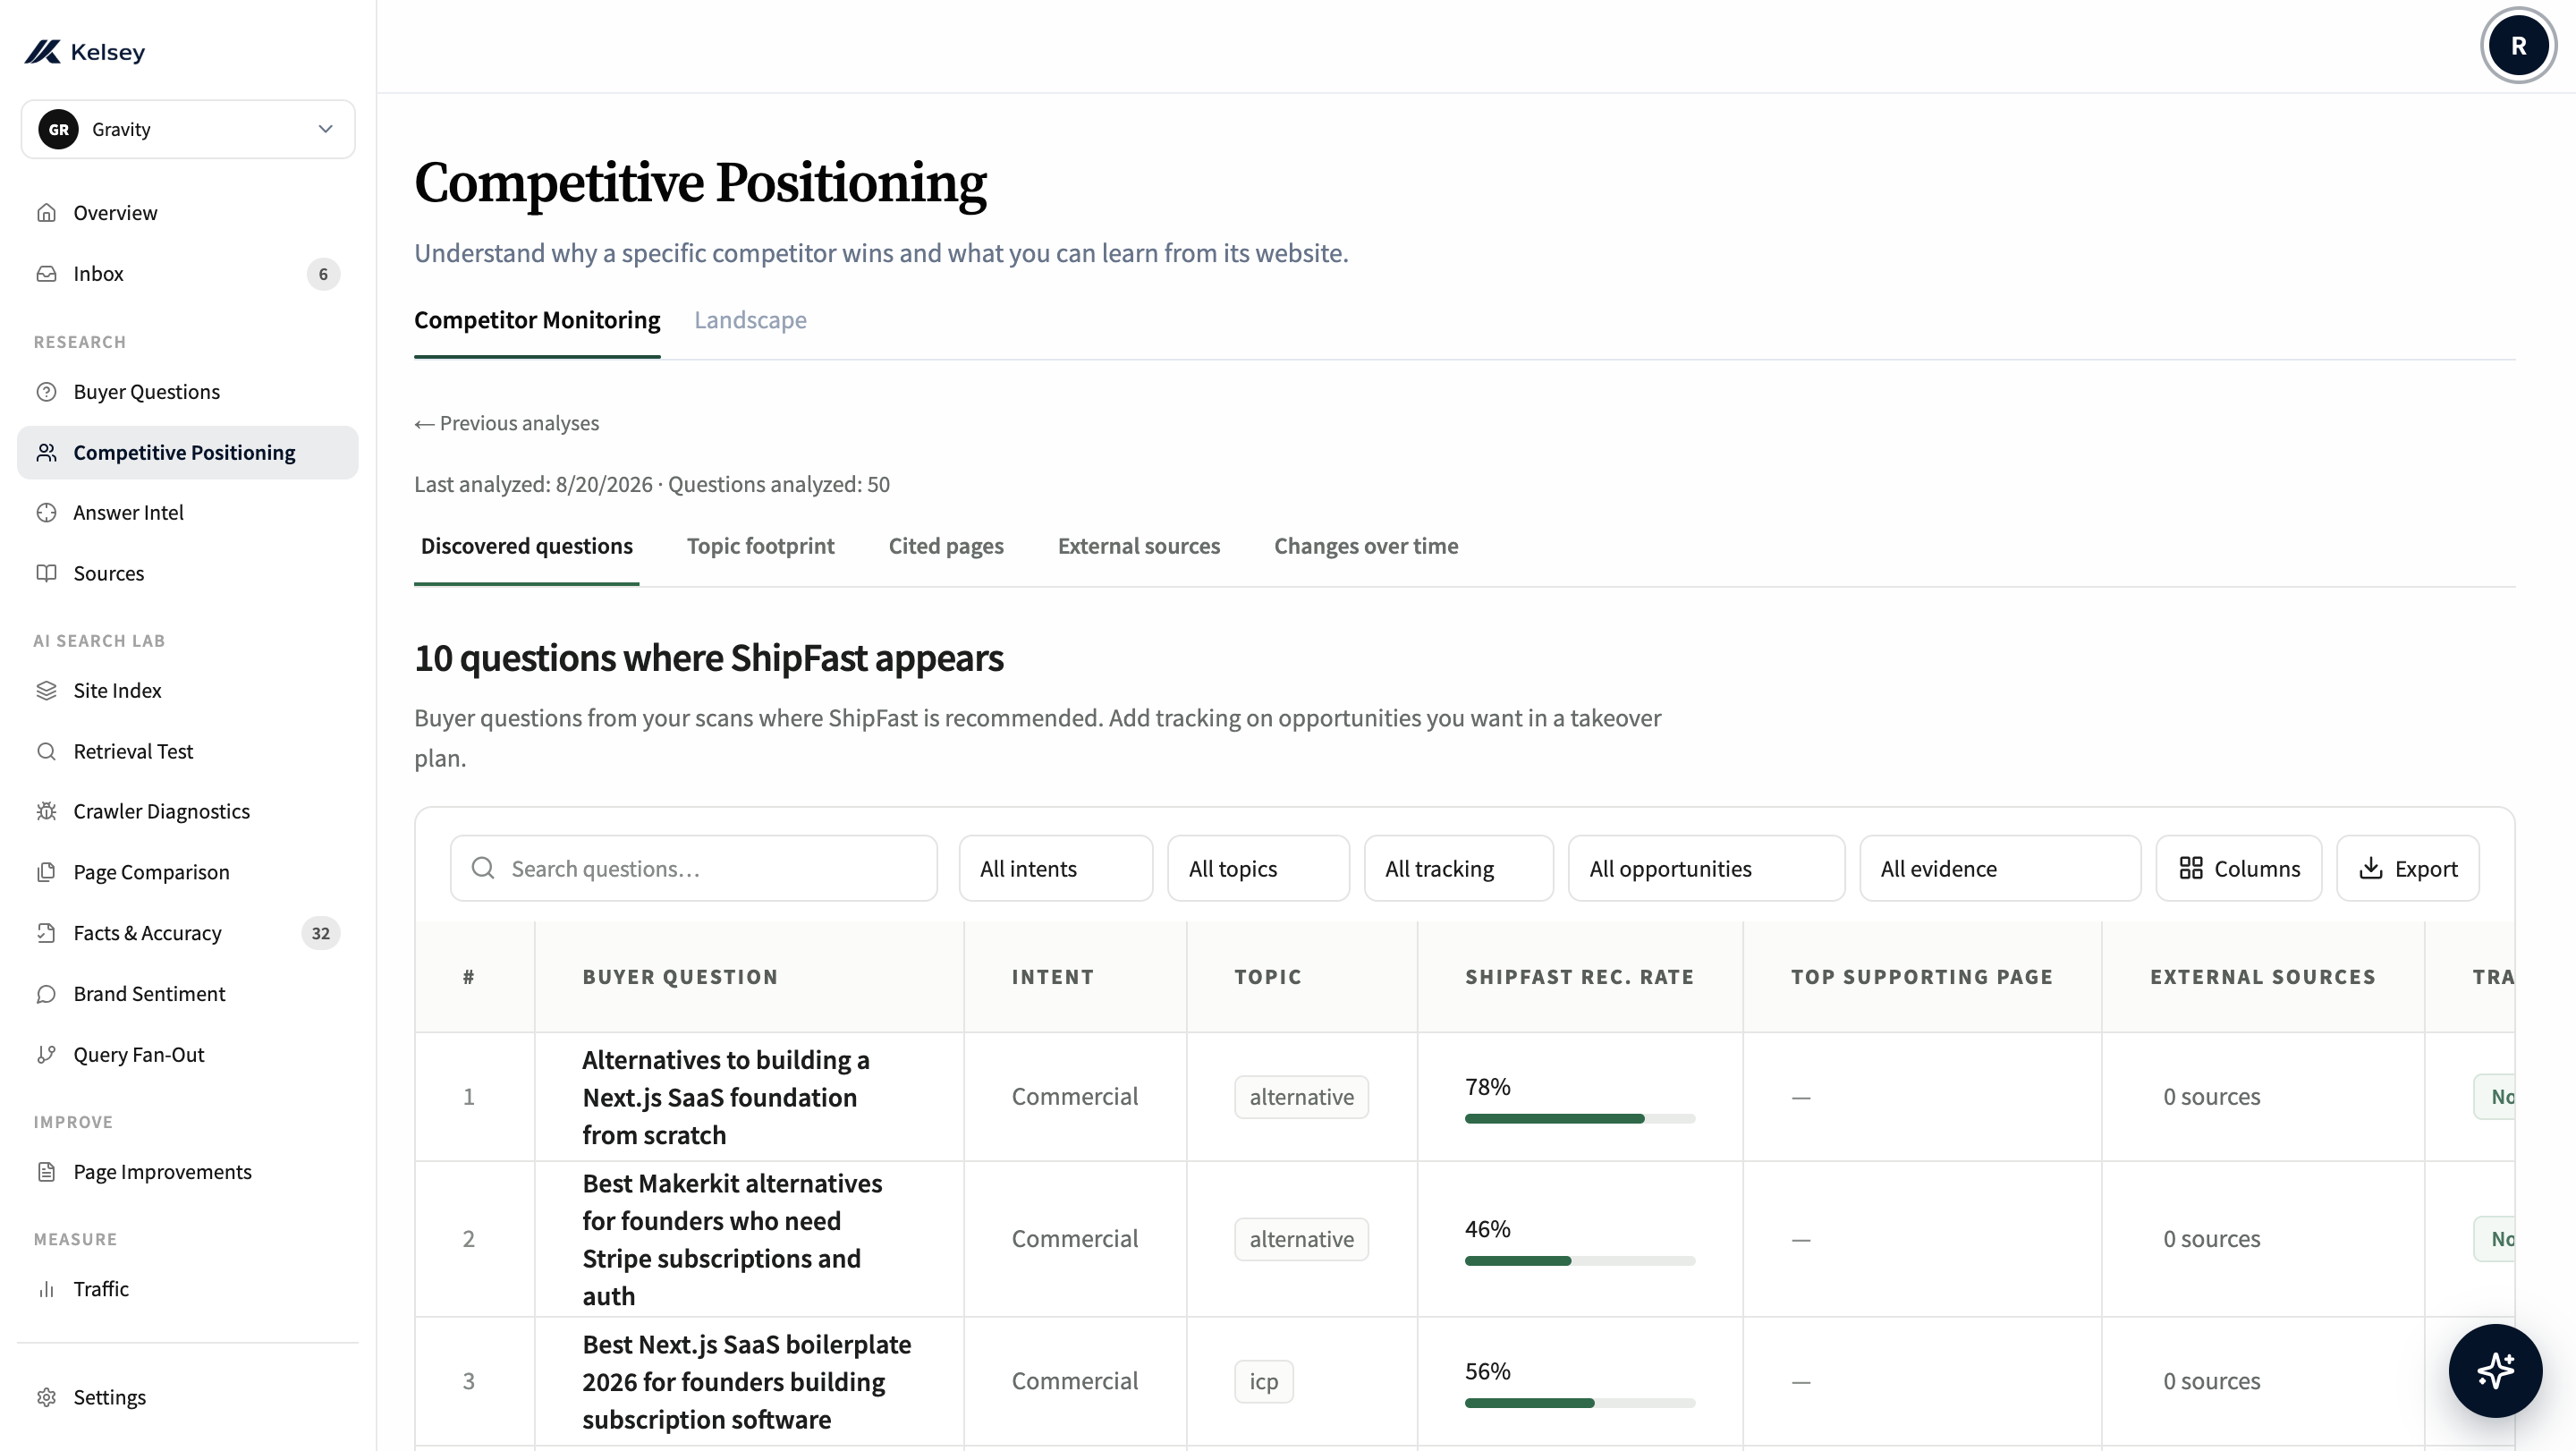Viewport: 2576px width, 1451px height.
Task: Select the Changes over time tab
Action: coord(1366,546)
